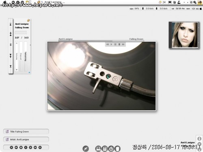Viewport: 203px width, 152px height.
Task: Skip forward using fast-forward above the vinyl image
Action: 123,44
